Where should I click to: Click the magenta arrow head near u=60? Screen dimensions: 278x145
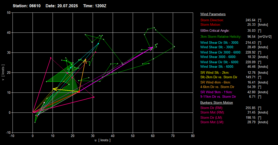tap(152, 47)
